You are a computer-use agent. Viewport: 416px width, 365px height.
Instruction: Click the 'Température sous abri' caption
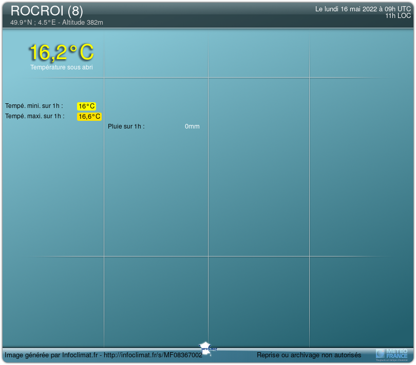coord(61,67)
